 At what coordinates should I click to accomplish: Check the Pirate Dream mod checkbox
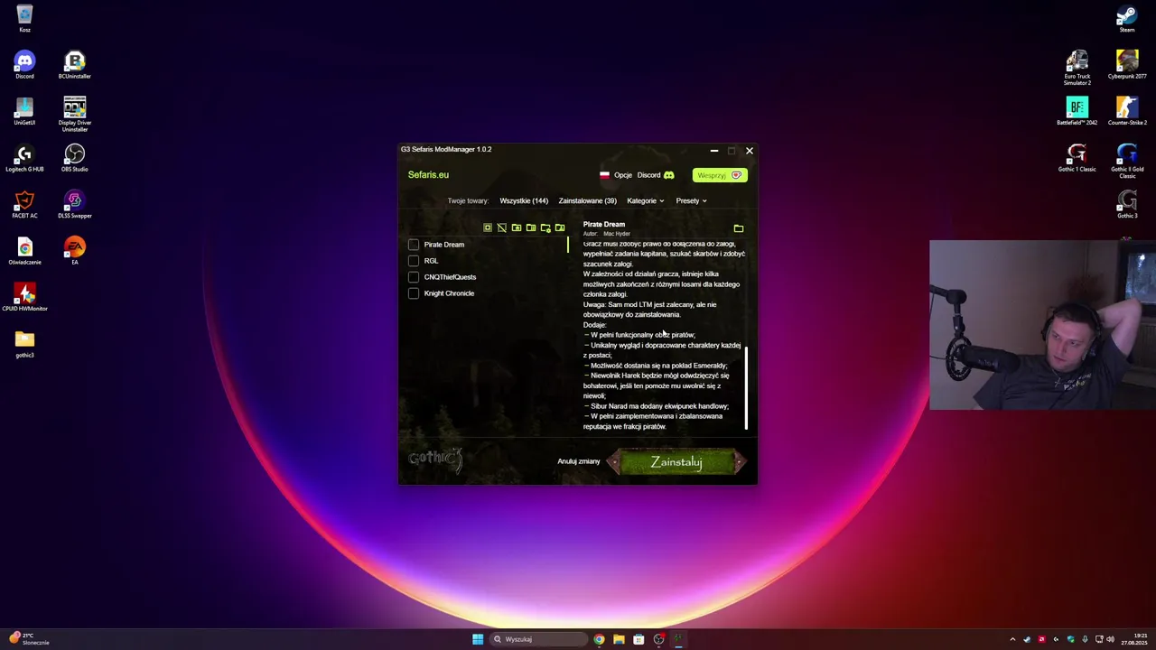coord(414,245)
